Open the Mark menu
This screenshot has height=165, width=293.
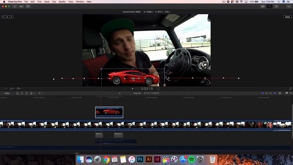point(47,2)
